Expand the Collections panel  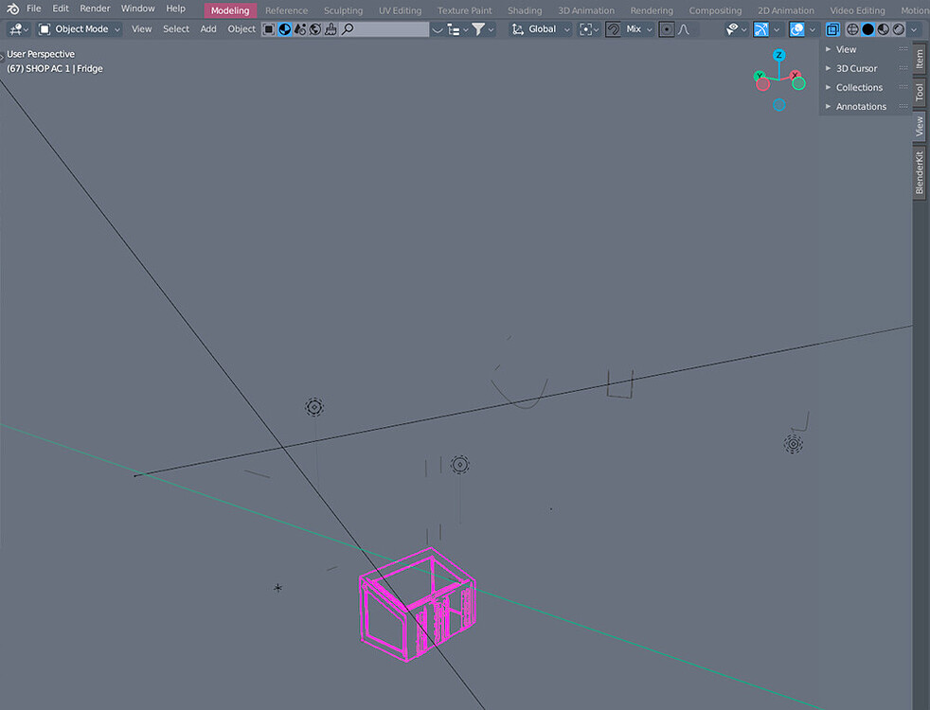(866, 87)
